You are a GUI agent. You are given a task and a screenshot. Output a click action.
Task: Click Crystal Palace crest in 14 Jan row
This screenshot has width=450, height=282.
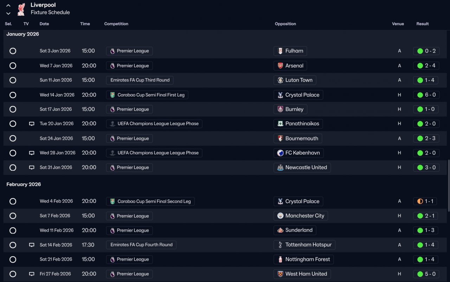(280, 95)
